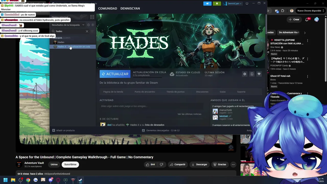Open Punto de encuentro link
This screenshot has height=184, width=327.
pyautogui.click(x=145, y=92)
